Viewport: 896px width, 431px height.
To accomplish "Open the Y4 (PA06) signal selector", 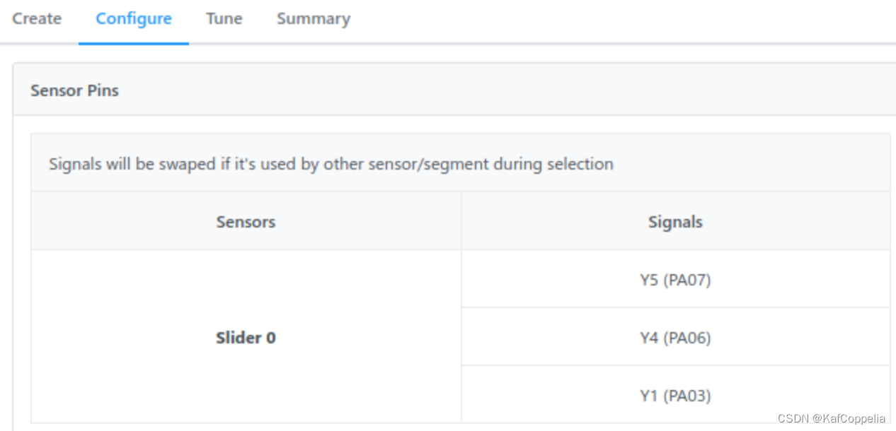I will coord(675,338).
